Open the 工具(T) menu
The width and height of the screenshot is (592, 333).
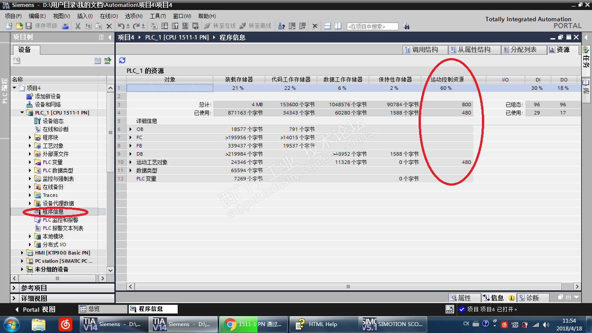tap(158, 16)
